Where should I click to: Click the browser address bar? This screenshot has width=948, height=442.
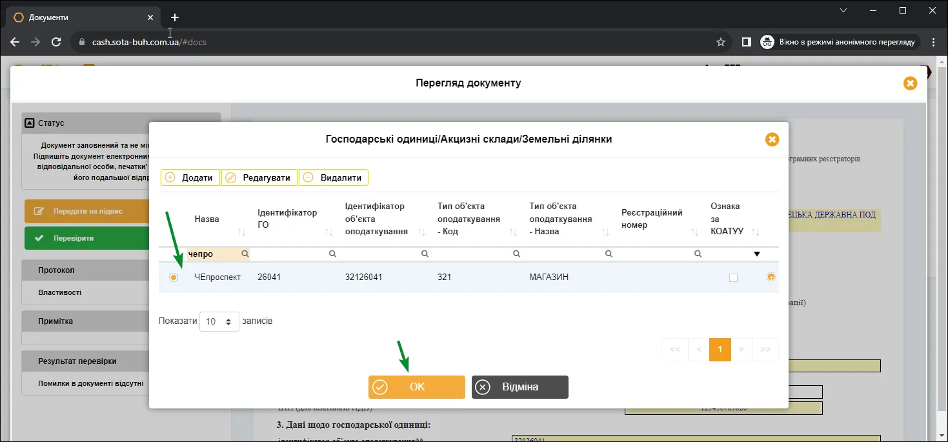[400, 42]
